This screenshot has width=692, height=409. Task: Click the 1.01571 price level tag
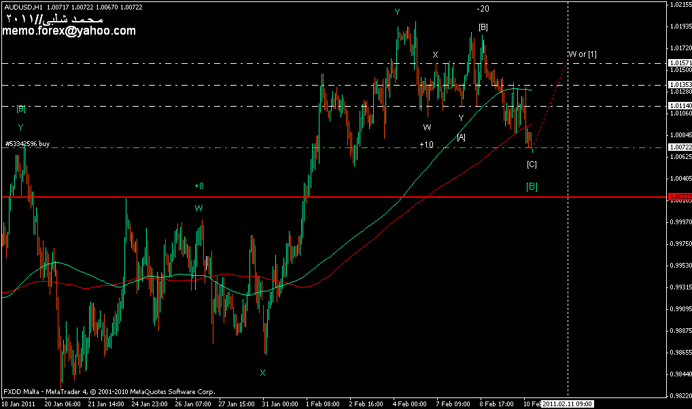tap(680, 63)
